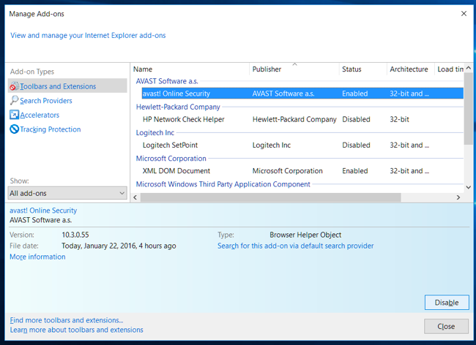Click the horizontal scrollbar left arrow
The height and width of the screenshot is (345, 476).
point(135,197)
